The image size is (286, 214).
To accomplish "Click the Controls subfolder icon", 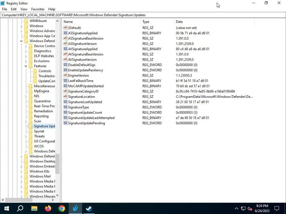I will [x=35, y=71].
